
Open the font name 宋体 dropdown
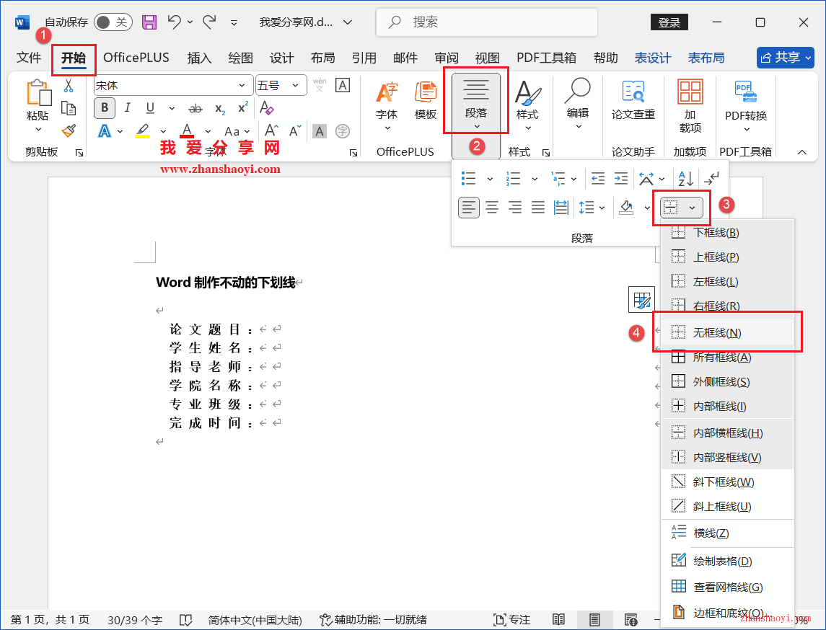[x=242, y=85]
